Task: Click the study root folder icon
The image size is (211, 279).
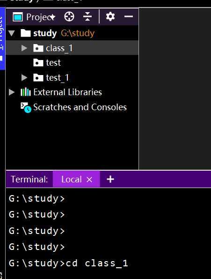Action: tap(26, 33)
